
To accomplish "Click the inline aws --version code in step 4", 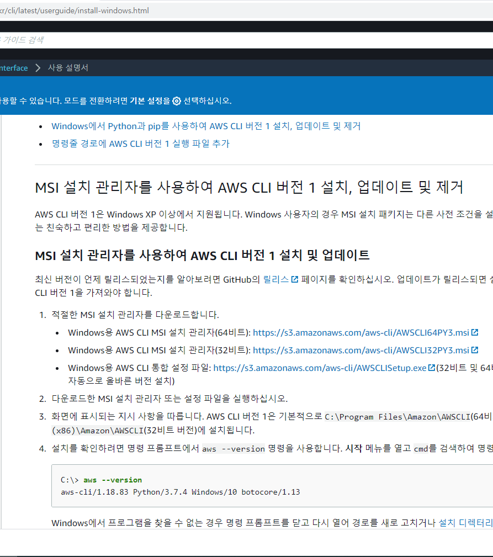I will pos(234,449).
